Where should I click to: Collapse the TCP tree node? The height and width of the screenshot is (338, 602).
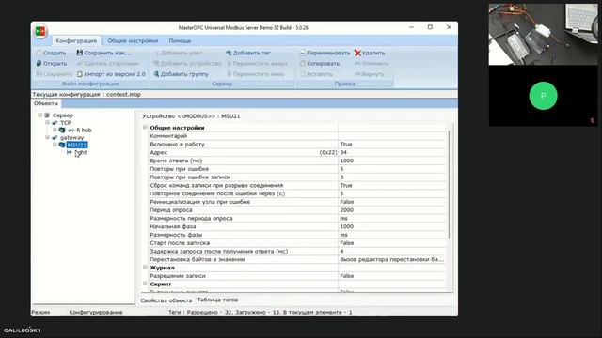coord(48,122)
